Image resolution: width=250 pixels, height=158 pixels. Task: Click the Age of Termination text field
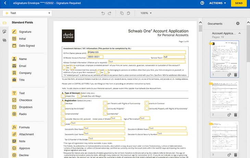[145, 118]
